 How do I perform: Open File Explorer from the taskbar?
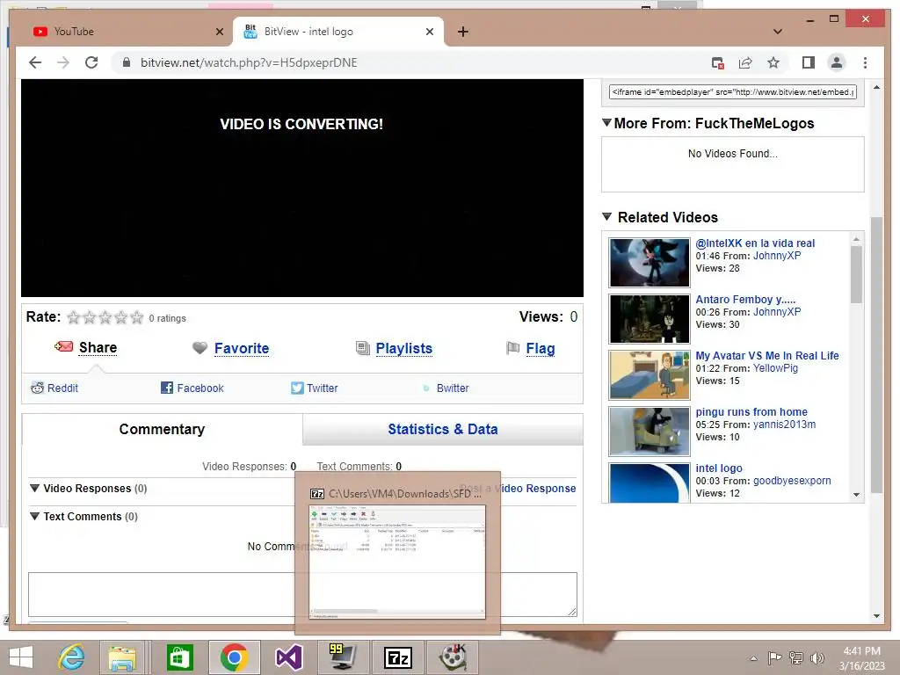click(122, 657)
